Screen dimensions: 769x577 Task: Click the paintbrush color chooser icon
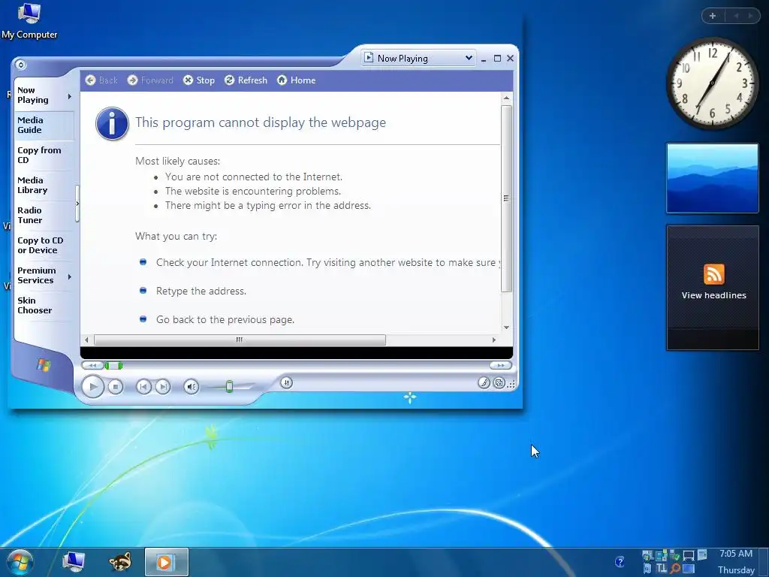click(484, 382)
